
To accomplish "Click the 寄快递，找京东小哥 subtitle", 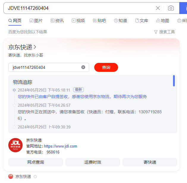I will [26, 55].
